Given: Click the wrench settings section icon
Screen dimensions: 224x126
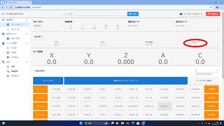Looking at the screenshot, I should click(x=3, y=62).
